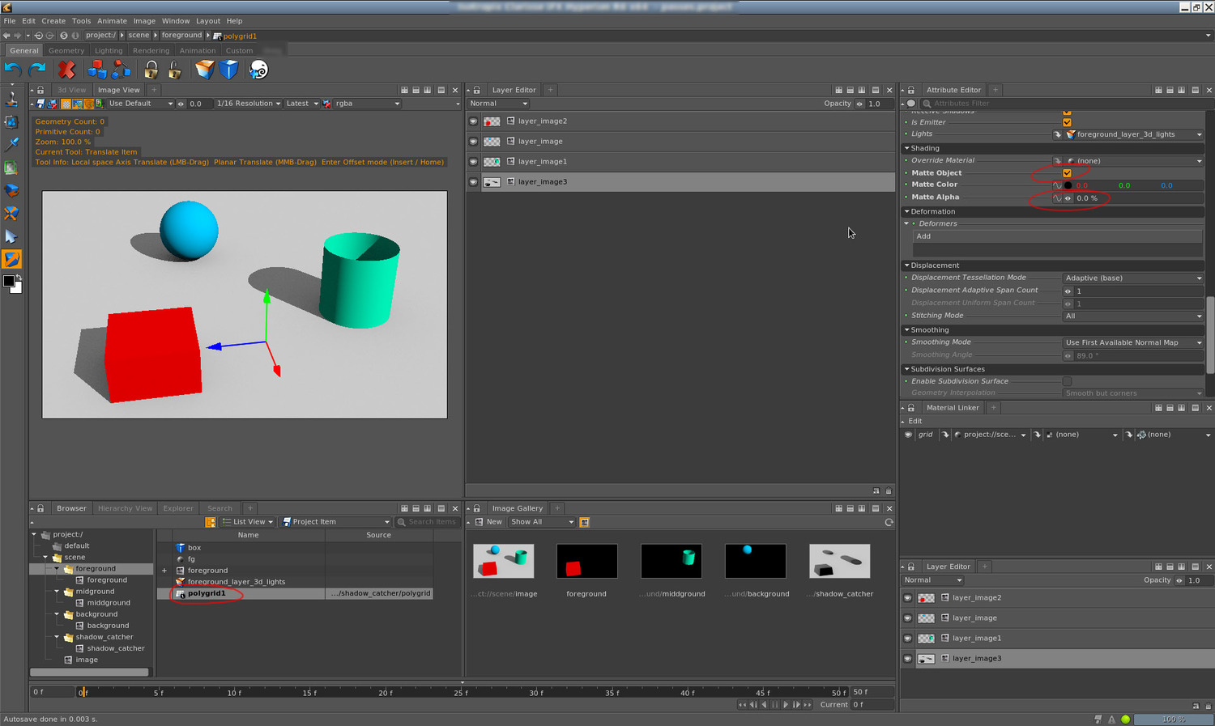This screenshot has width=1215, height=726.
Task: Open the Normal blend mode dropdown in top Layer Editor
Action: click(x=498, y=104)
